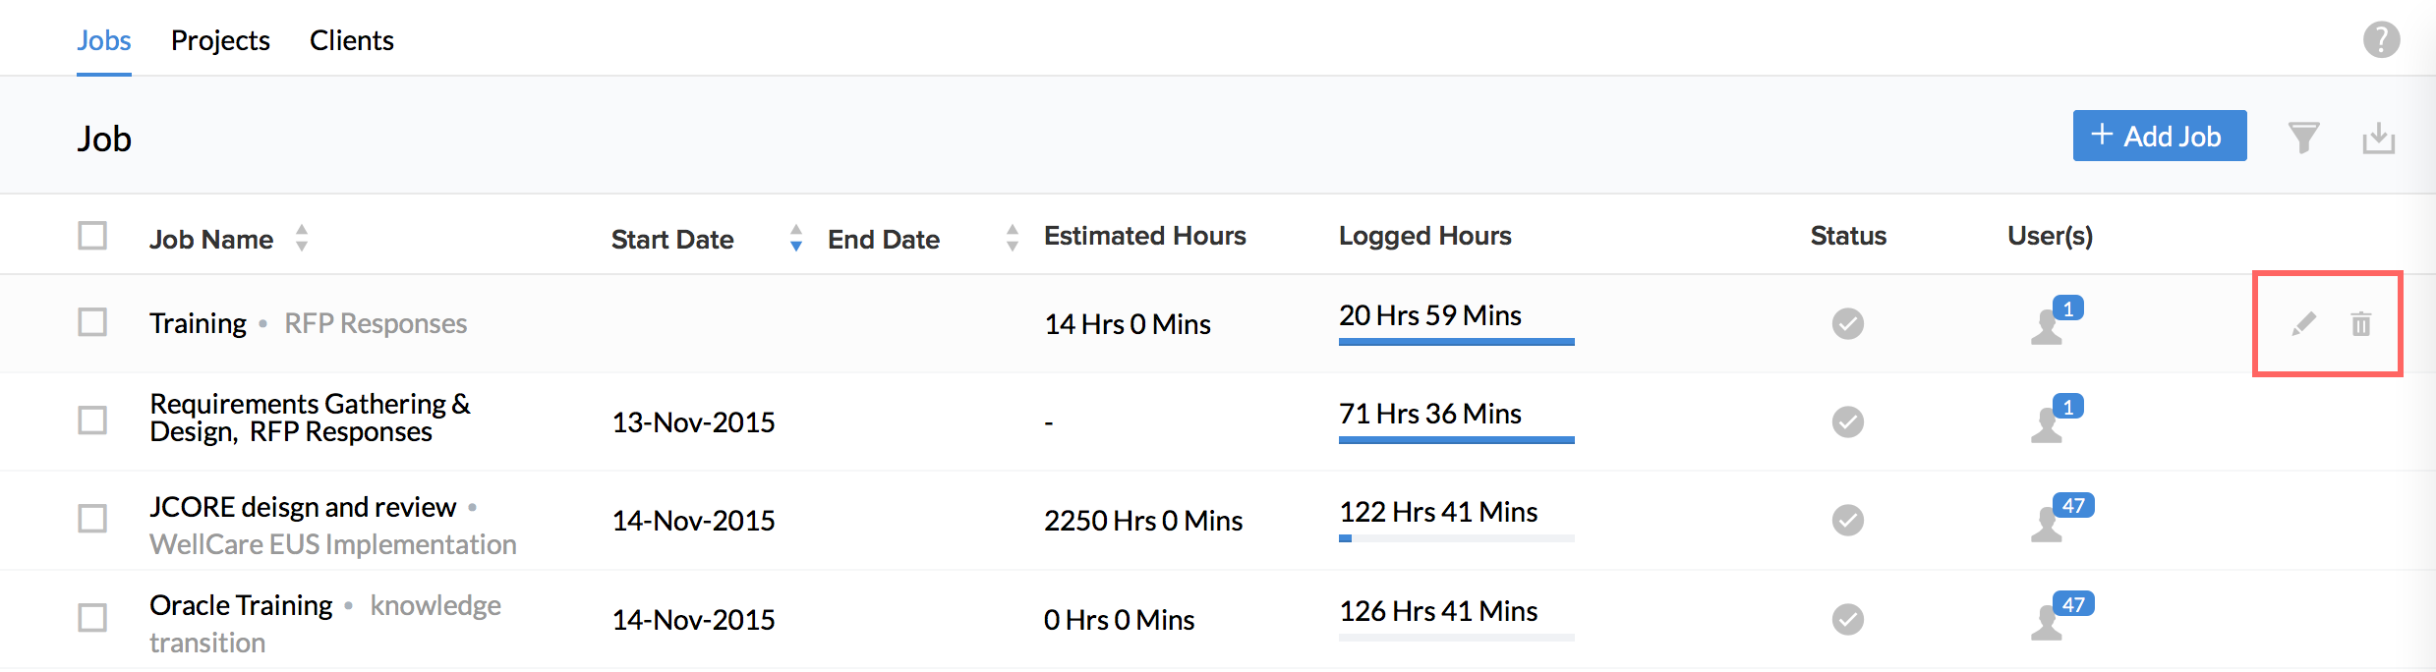This screenshot has height=672, width=2436.
Task: Switch to the Projects tab
Action: 220,40
